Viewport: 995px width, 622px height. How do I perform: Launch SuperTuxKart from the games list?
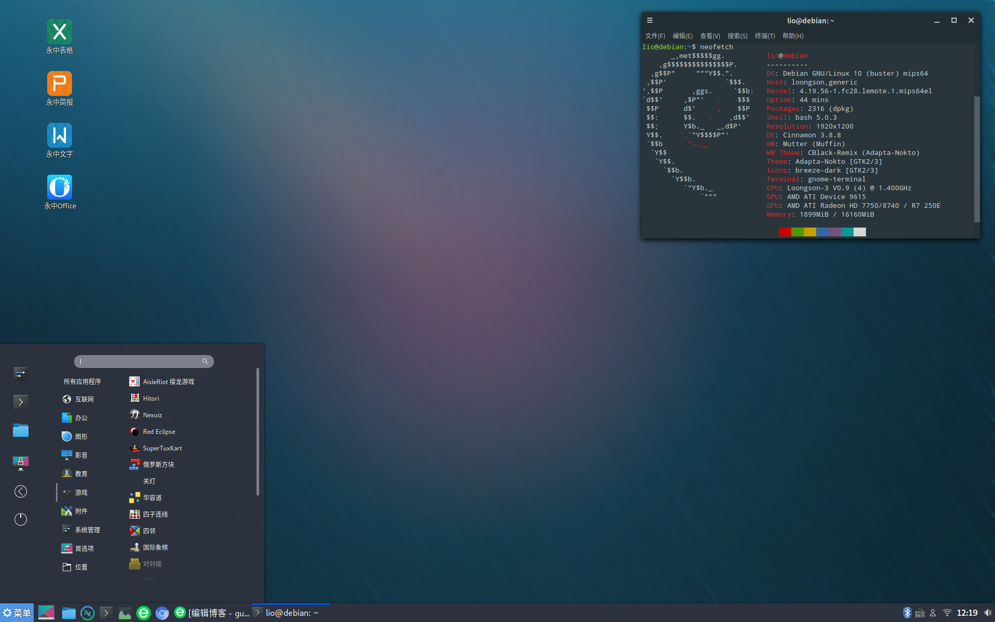click(162, 448)
